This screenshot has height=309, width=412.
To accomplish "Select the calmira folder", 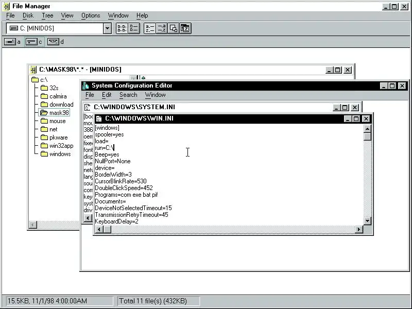I will click(54, 96).
